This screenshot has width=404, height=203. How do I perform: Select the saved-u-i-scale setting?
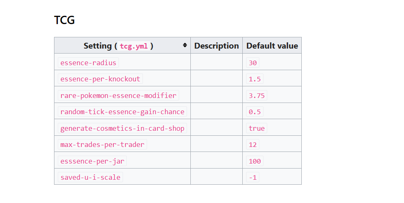91,177
